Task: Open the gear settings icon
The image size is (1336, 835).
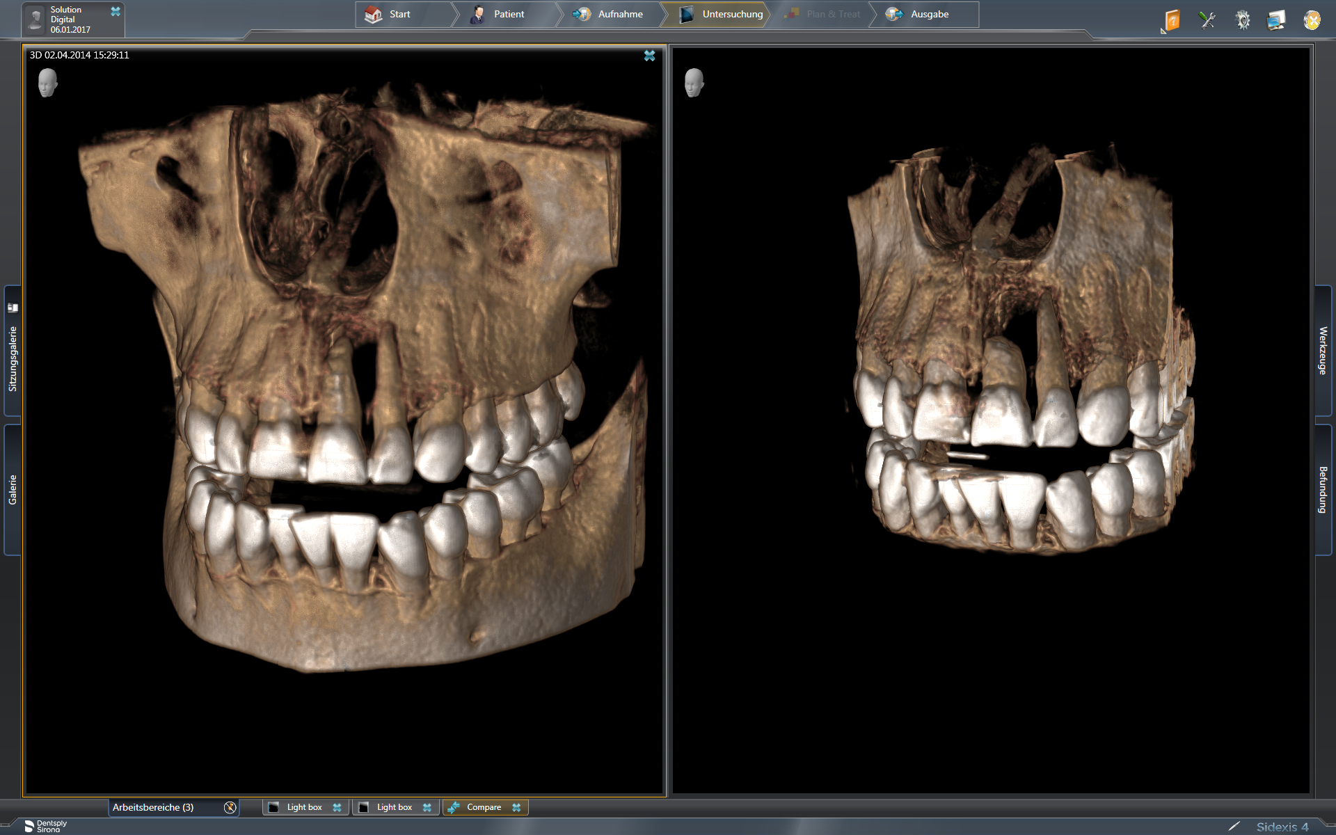Action: 1243,19
